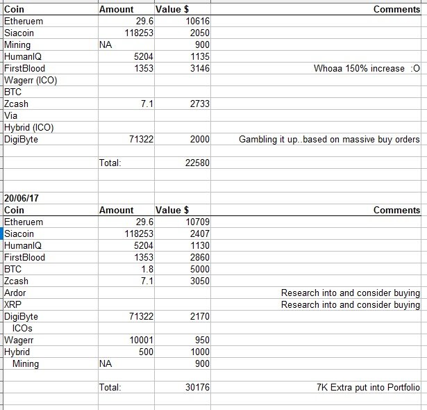This screenshot has height=410, width=427.
Task: Select the 'Ardor' coin cell
Action: 15,293
